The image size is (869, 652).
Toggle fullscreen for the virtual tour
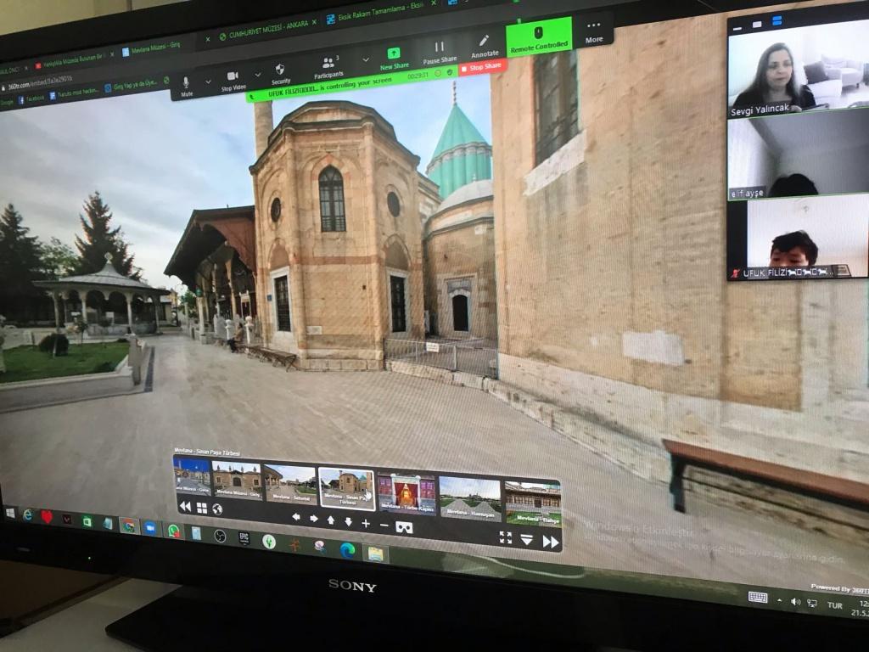506,537
